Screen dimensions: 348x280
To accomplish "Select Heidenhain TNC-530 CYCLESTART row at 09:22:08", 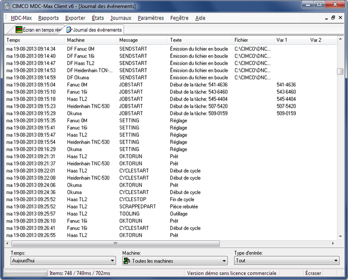I will click(170, 178).
